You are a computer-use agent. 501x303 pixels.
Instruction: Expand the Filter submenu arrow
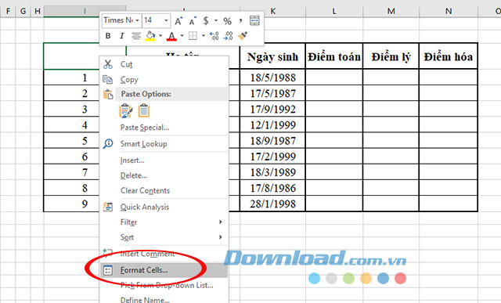tap(221, 222)
